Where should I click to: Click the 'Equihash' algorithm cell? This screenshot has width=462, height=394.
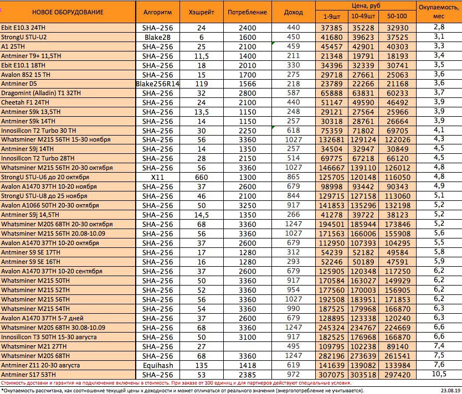point(158,365)
